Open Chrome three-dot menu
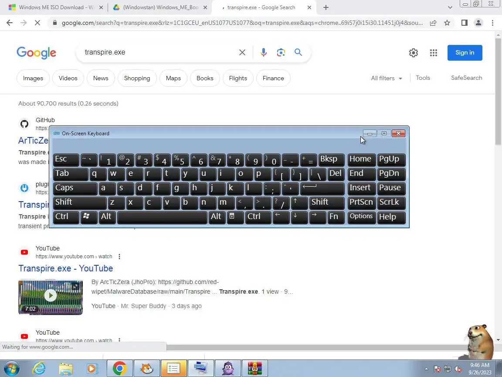 click(492, 23)
